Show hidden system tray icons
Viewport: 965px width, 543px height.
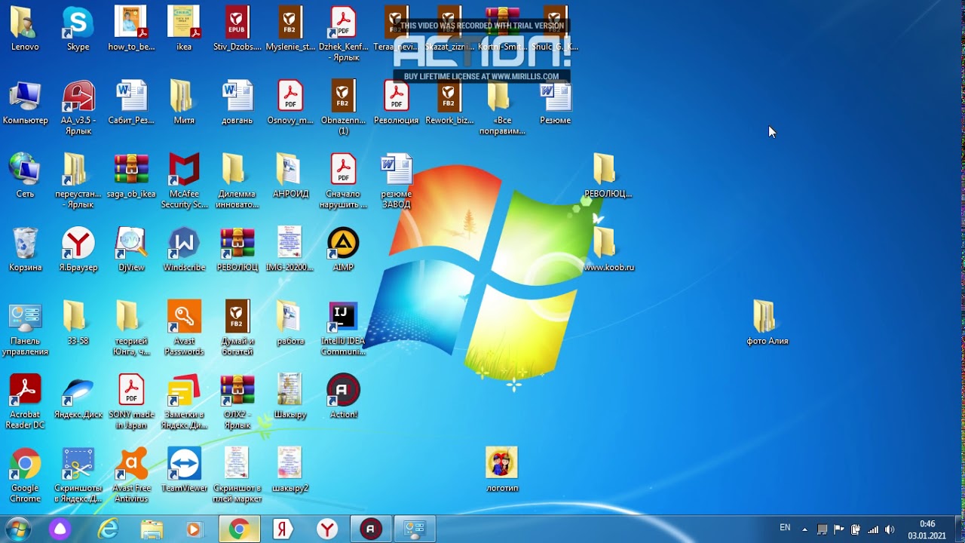click(x=804, y=529)
